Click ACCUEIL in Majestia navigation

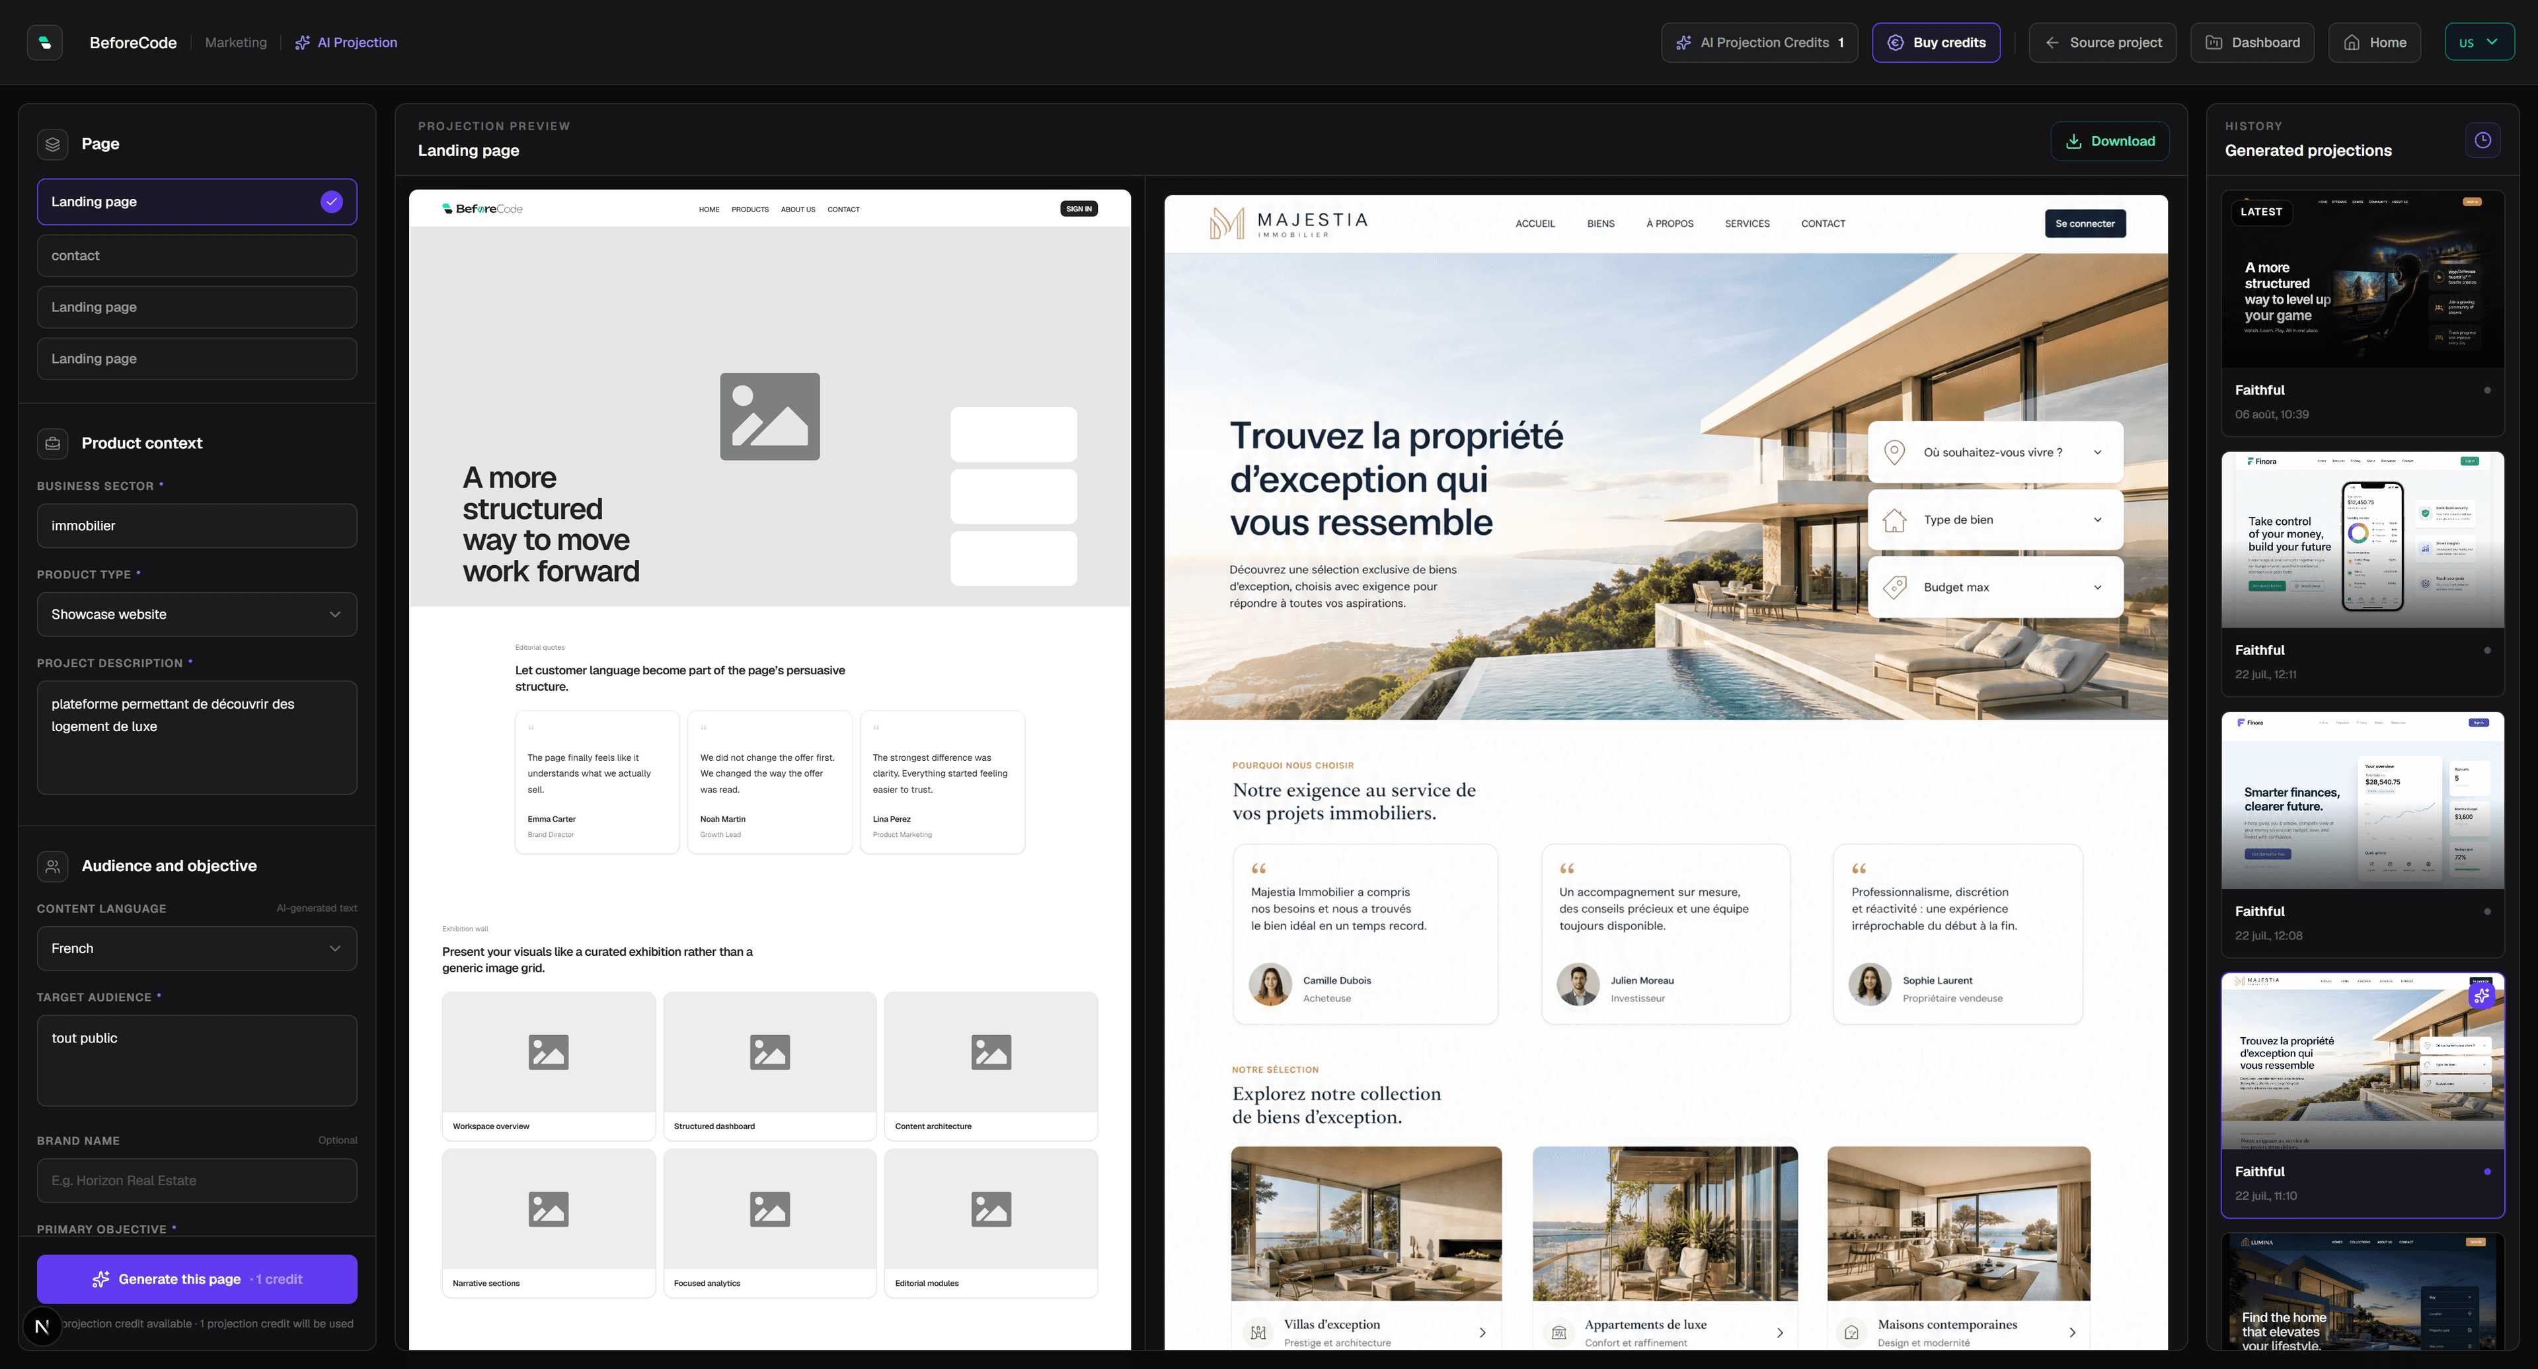(x=1535, y=223)
